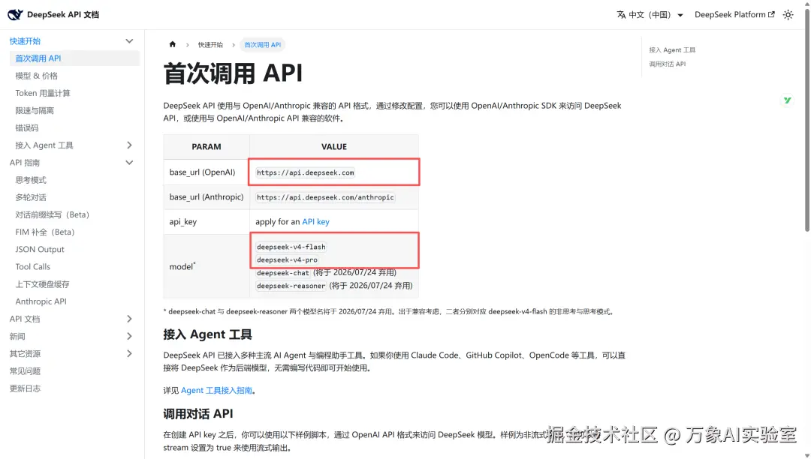The width and height of the screenshot is (811, 459).
Task: Click the https://api.deepseek.com/anthropic value
Action: click(325, 197)
